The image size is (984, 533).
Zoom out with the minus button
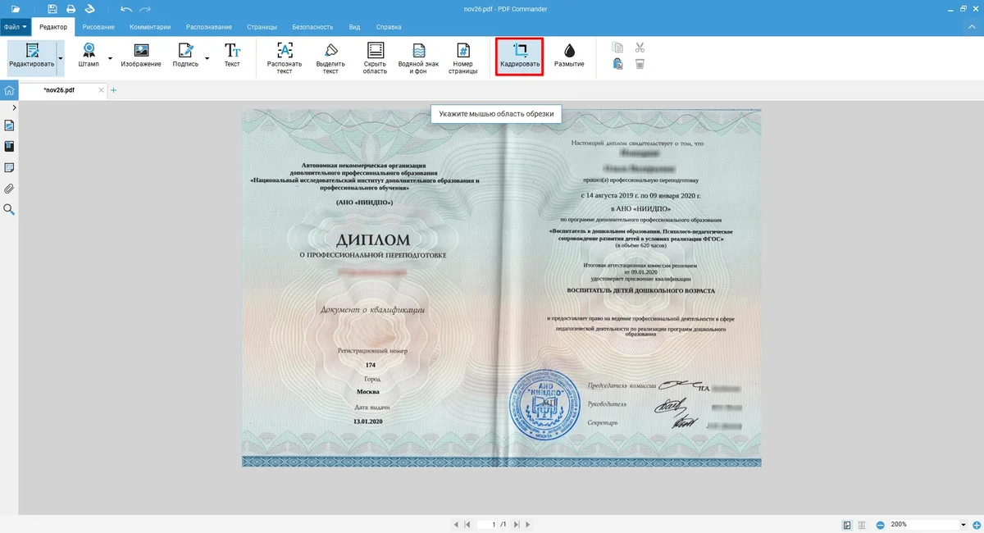point(880,524)
